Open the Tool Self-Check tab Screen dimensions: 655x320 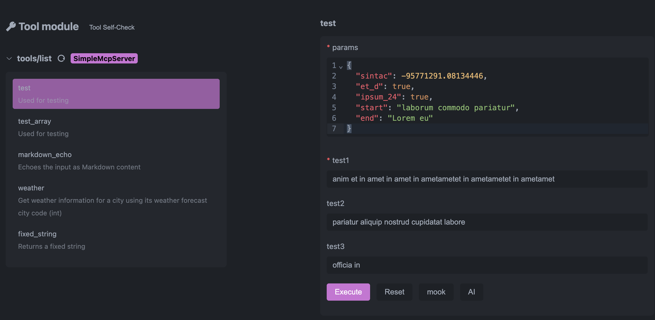pos(112,27)
